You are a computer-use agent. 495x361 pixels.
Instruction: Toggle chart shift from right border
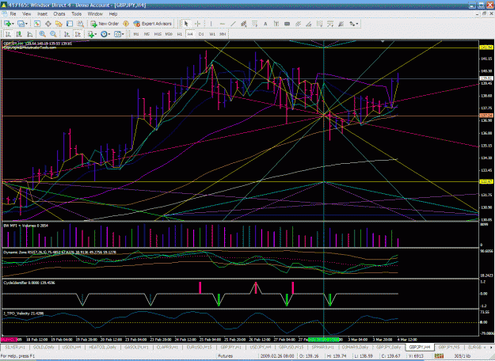(x=78, y=34)
